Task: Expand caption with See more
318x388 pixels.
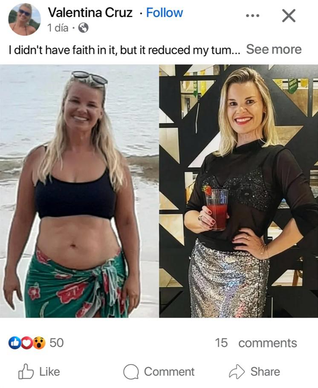Action: (274, 49)
